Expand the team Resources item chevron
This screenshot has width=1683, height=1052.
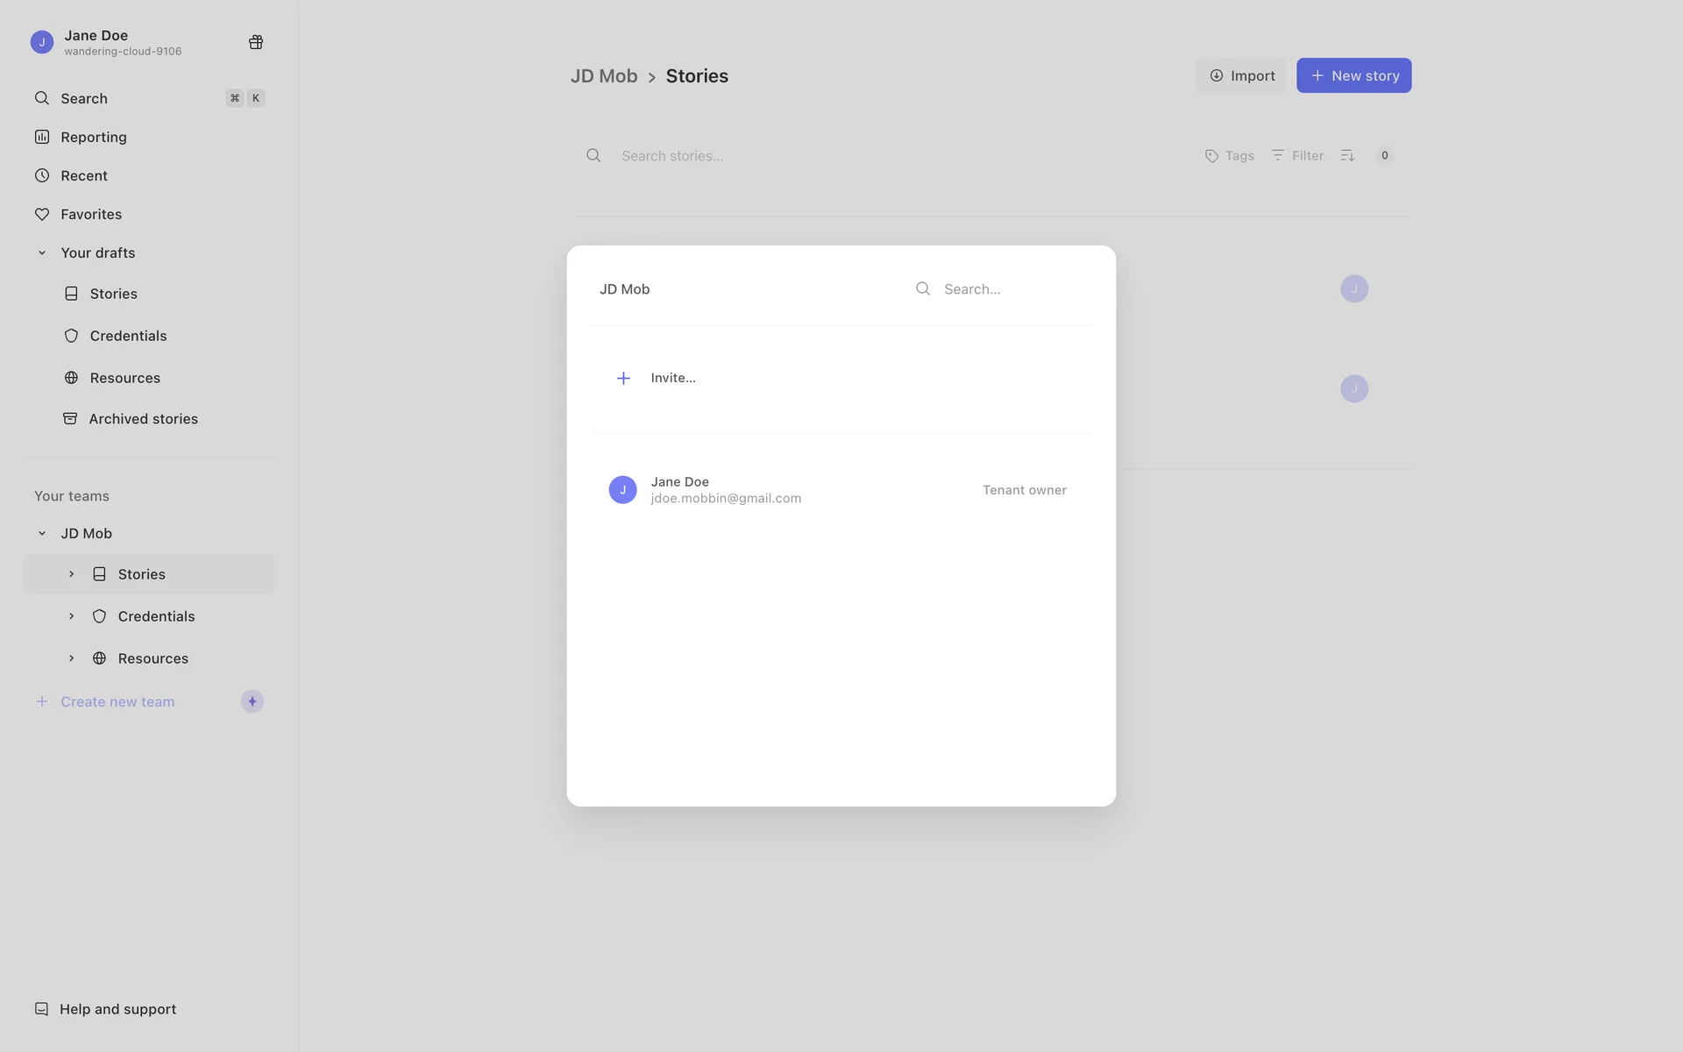click(x=72, y=658)
